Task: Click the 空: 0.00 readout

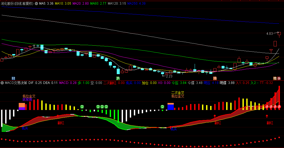Action: (x=96, y=83)
